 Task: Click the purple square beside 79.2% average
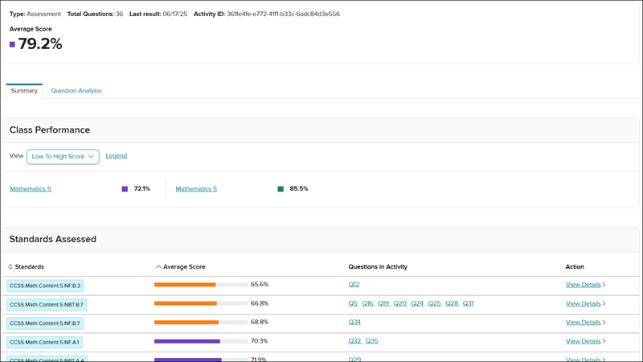(x=12, y=44)
